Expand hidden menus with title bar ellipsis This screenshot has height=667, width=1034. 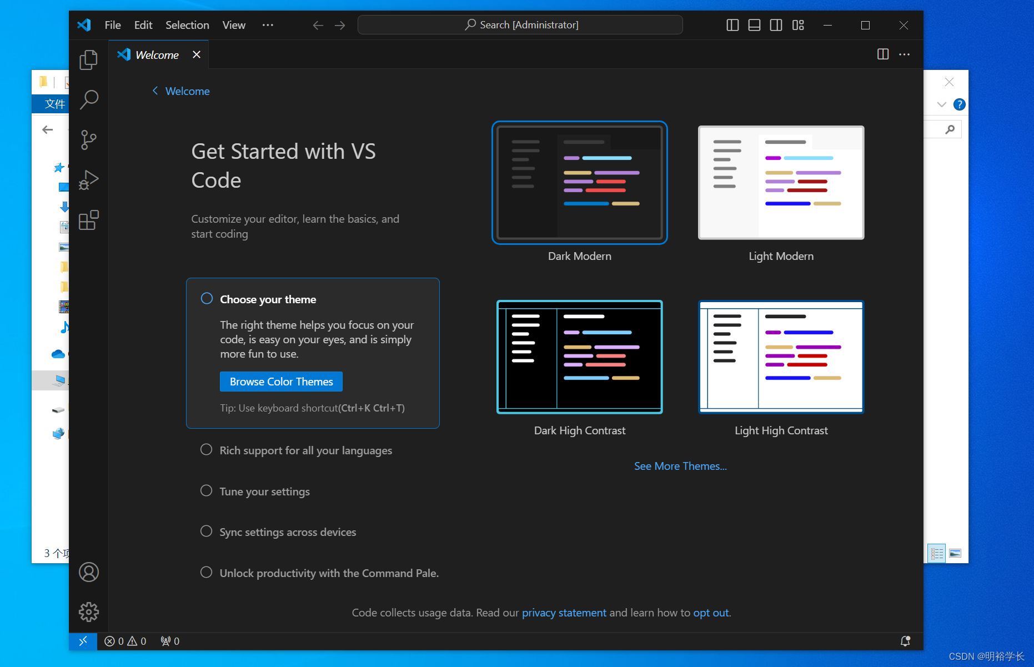tap(268, 25)
